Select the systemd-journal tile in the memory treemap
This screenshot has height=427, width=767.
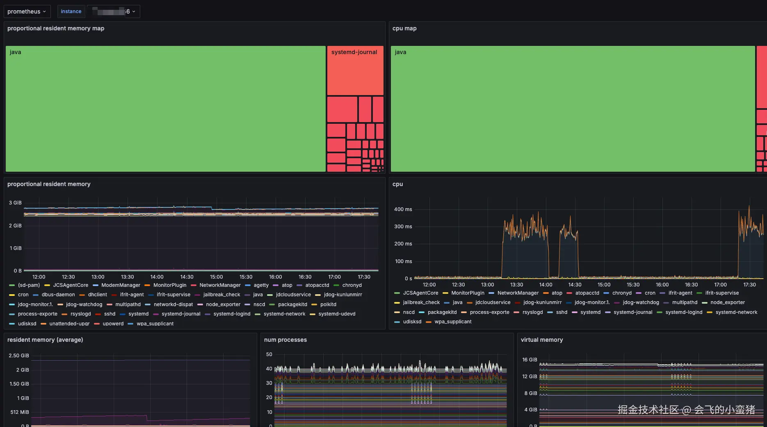(355, 70)
